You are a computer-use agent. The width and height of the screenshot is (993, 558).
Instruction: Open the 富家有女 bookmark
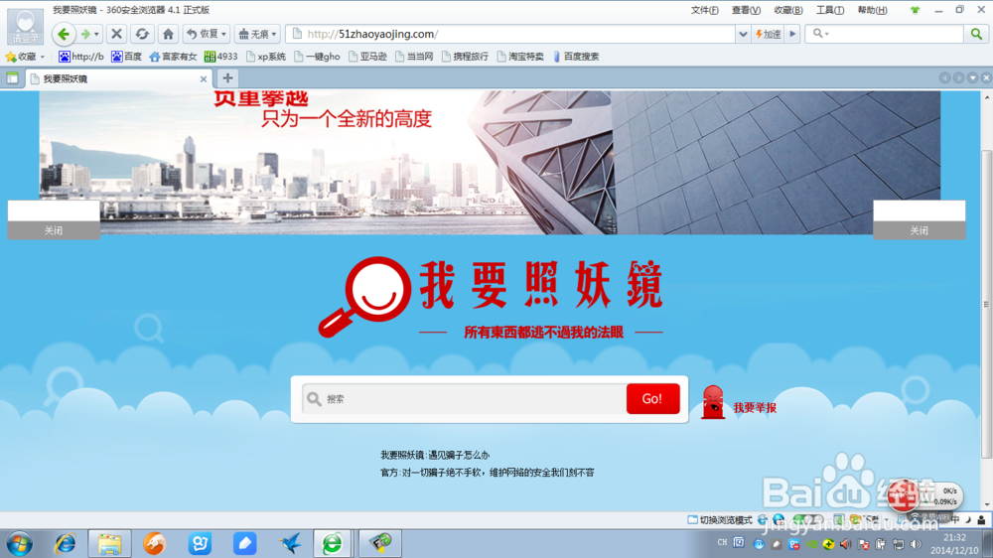click(x=173, y=57)
